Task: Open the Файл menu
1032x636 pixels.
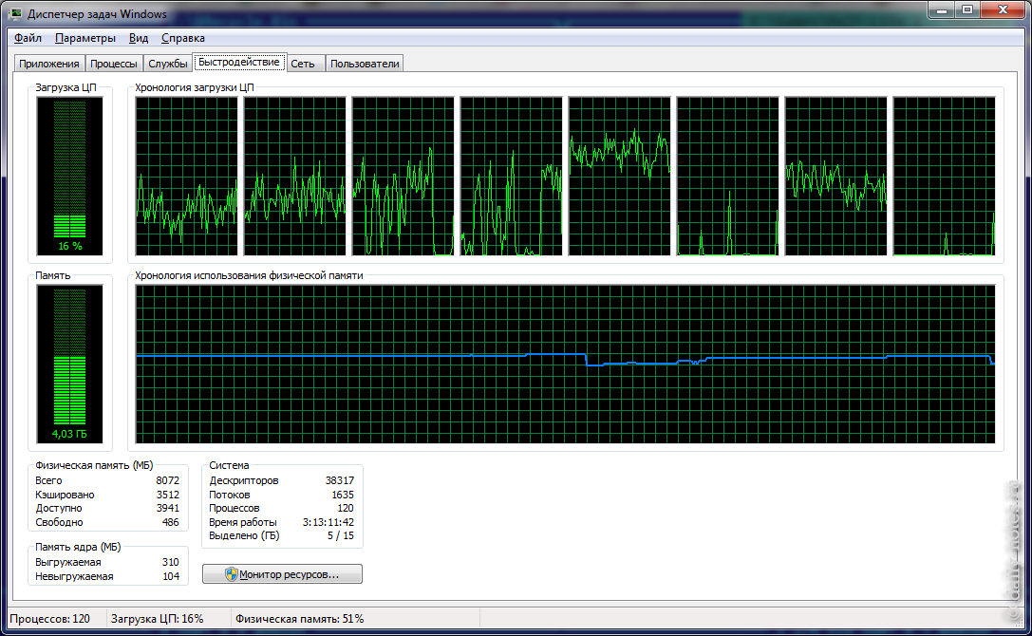Action: (28, 38)
